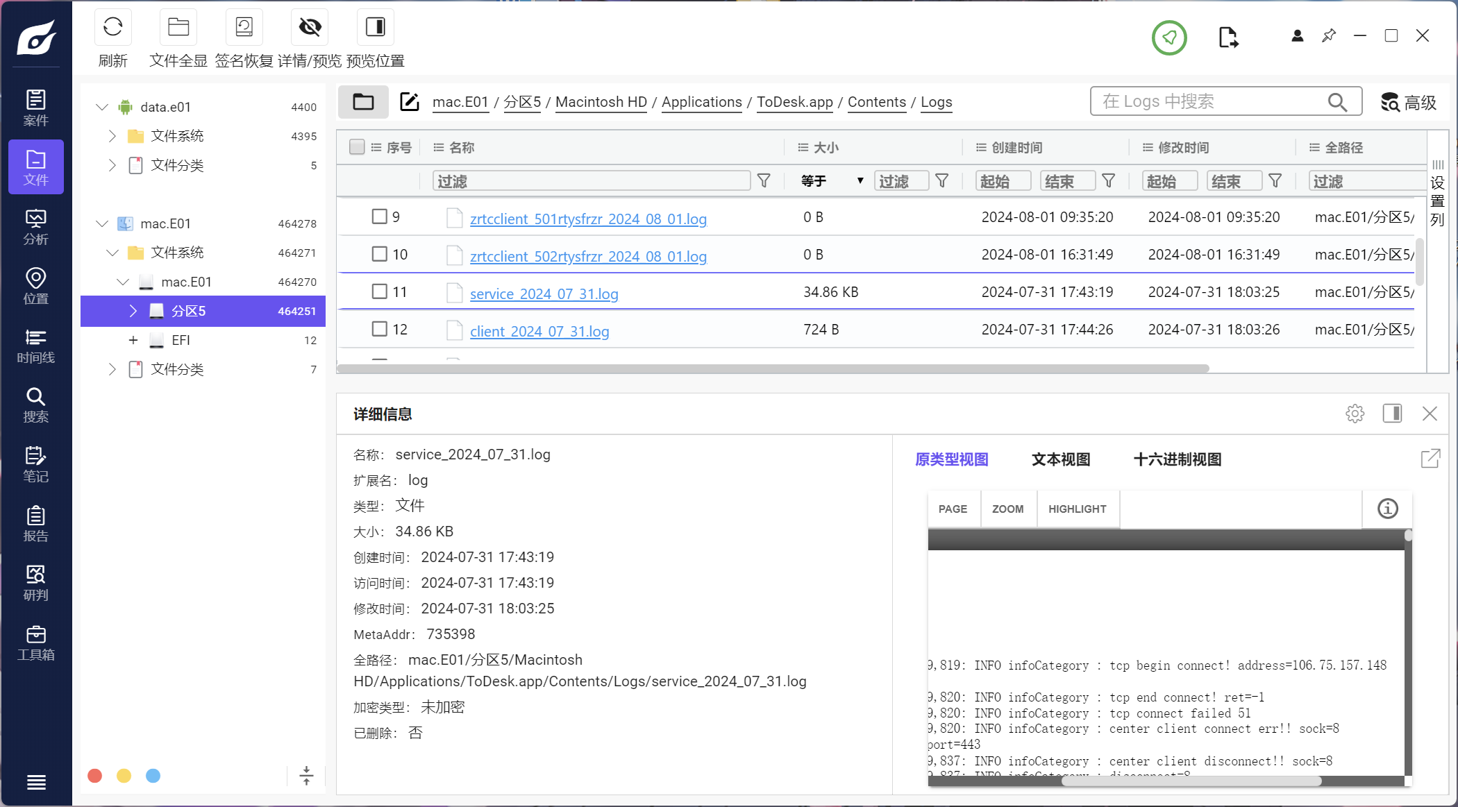1458x807 pixels.
Task: Open the 分析 sidebar section
Action: [x=36, y=226]
